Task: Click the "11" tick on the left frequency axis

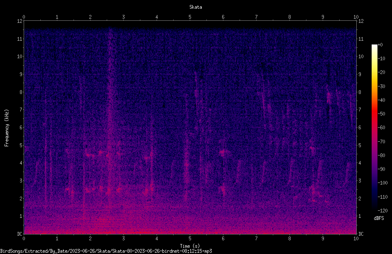Action: [x=20, y=39]
